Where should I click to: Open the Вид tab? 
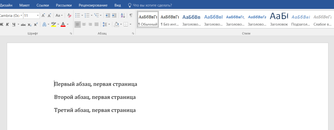click(117, 5)
